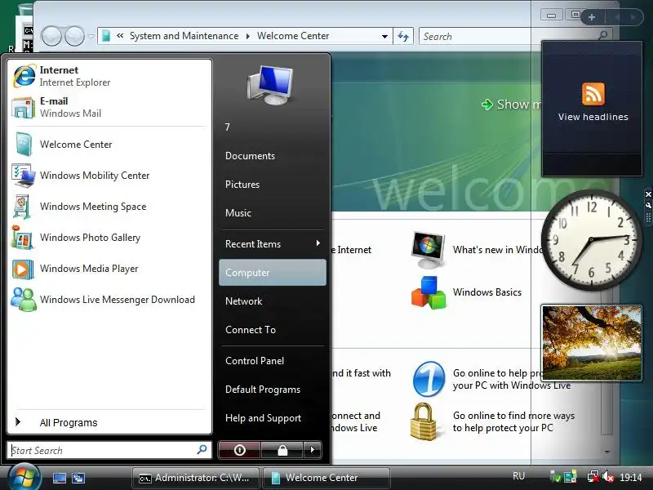This screenshot has height=490, width=653.
Task: Click the Windows Live blue number one icon
Action: pyautogui.click(x=429, y=379)
